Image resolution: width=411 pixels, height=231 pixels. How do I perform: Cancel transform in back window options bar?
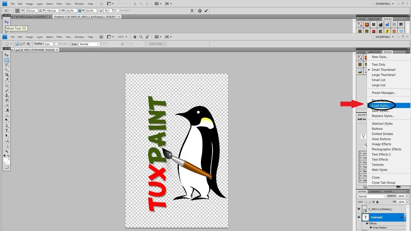point(200,11)
